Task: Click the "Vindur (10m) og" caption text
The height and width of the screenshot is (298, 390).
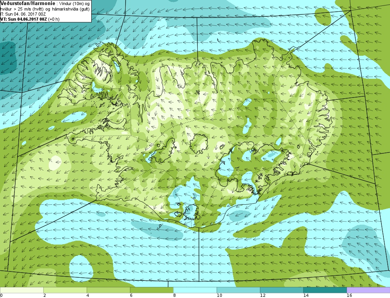Action: [74, 4]
